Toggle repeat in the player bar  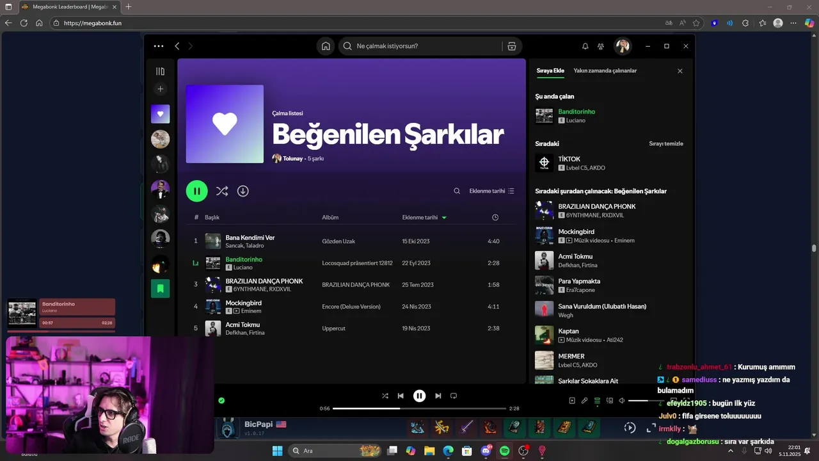(x=454, y=396)
